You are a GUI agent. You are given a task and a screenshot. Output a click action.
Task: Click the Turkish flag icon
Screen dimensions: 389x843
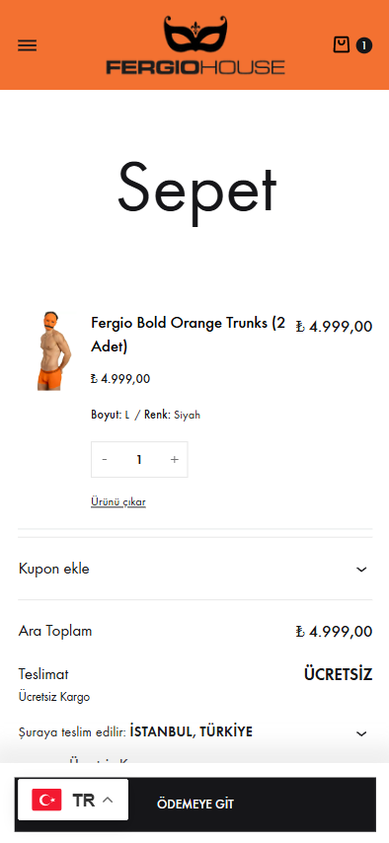(46, 800)
